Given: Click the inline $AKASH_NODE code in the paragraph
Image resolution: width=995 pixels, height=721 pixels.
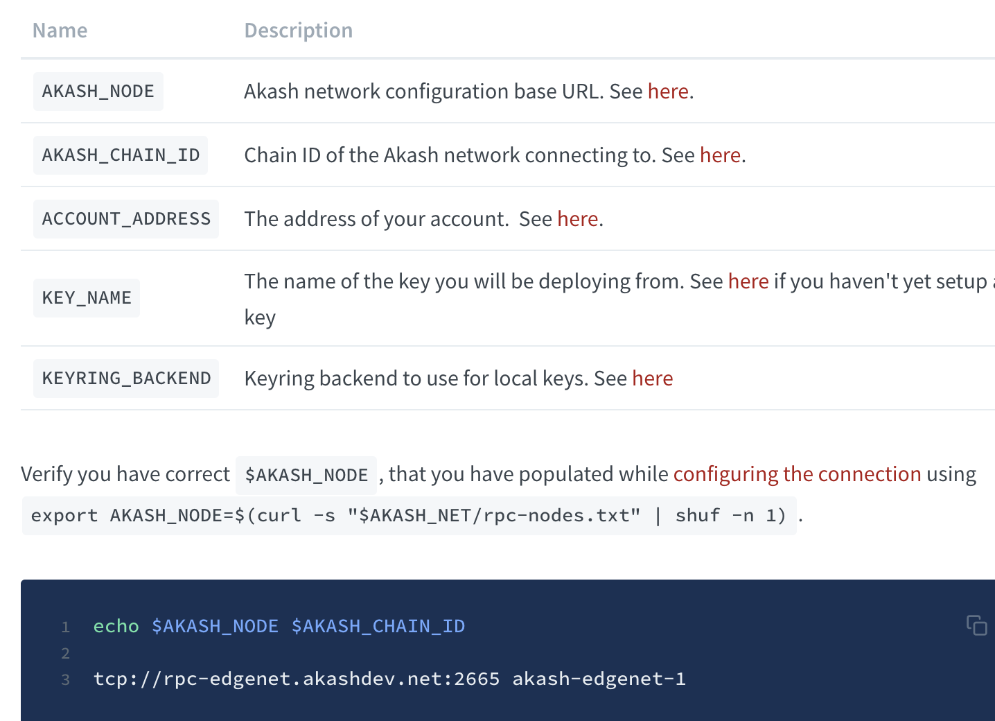Looking at the screenshot, I should (306, 476).
